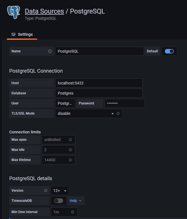
Task: Edit the Name input field
Action: point(100,51)
